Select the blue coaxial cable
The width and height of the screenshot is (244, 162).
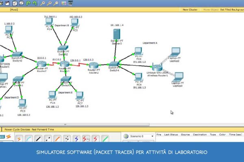pos(76,139)
